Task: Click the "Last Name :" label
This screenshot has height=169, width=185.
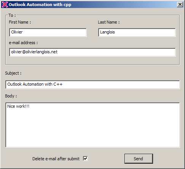Action: 109,22
